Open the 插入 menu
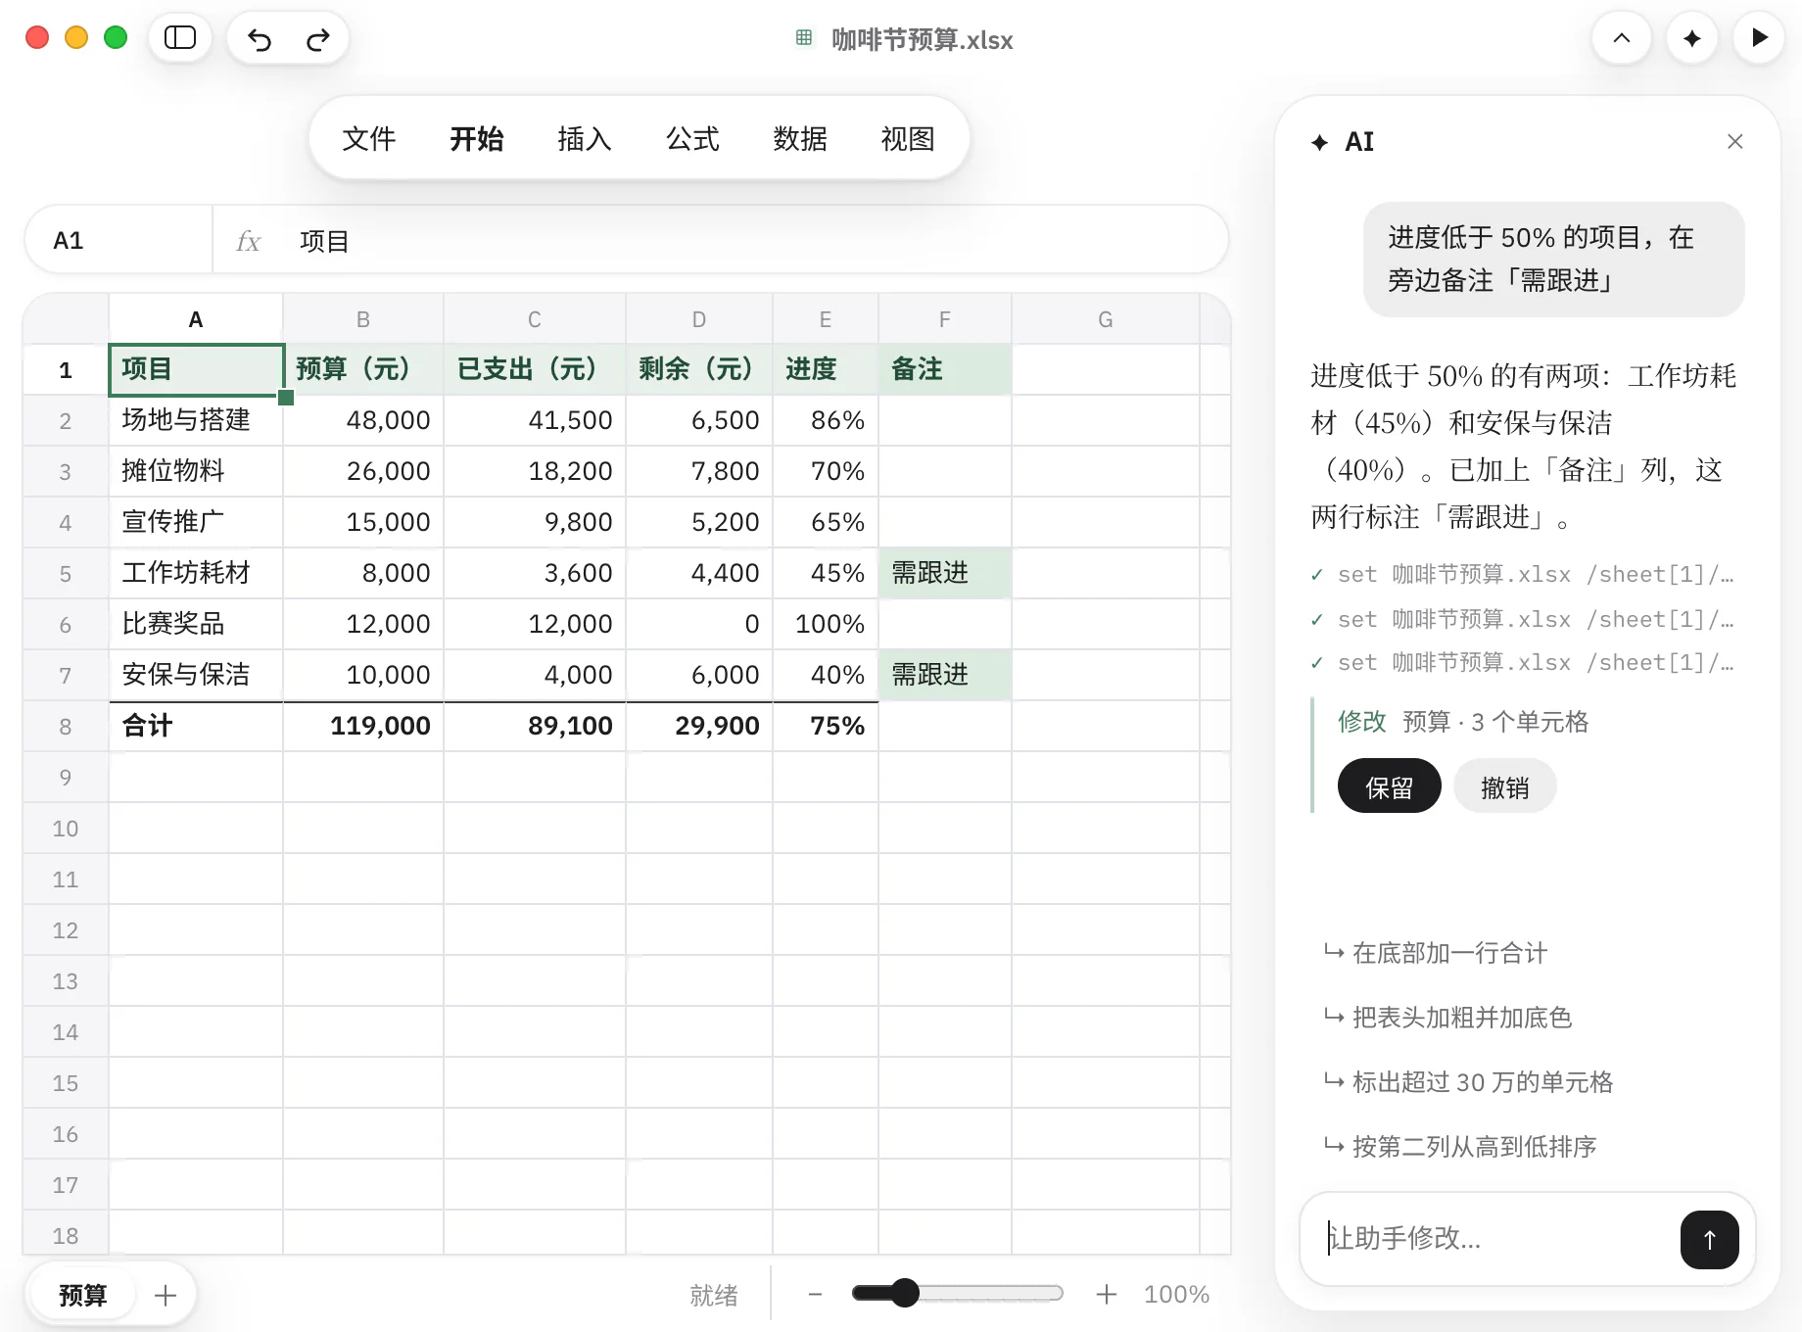The width and height of the screenshot is (1802, 1332). 585,139
